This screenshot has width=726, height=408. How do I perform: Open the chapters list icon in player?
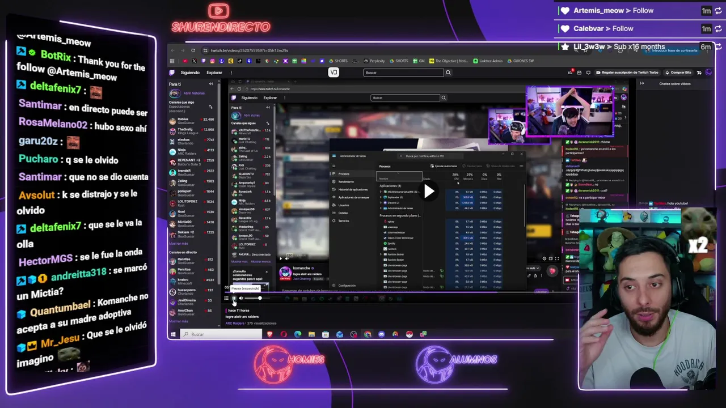[x=226, y=298]
